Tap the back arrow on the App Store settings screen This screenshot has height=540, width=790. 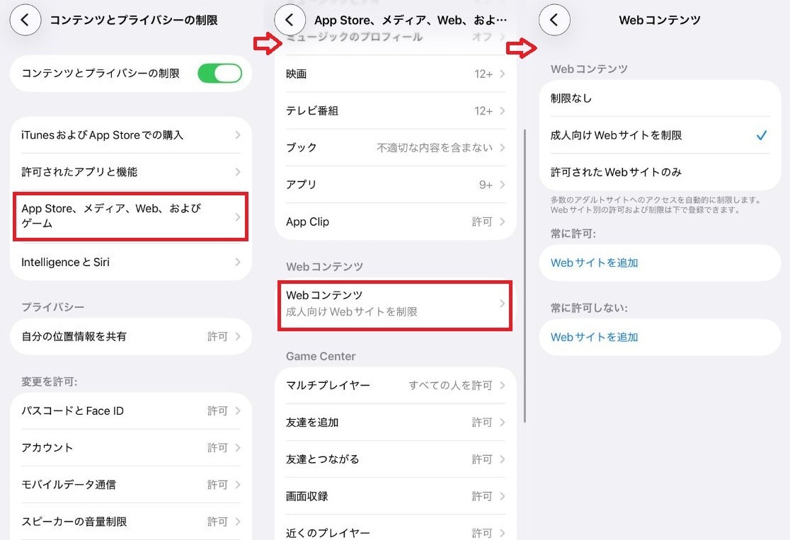point(290,21)
